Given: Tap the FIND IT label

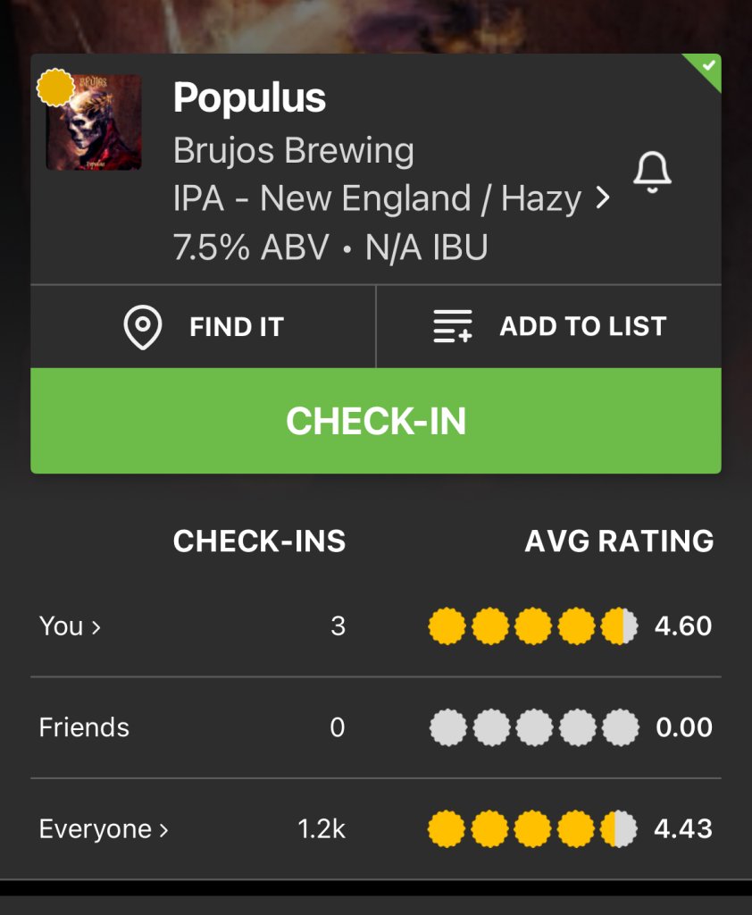Looking at the screenshot, I should click(x=236, y=327).
